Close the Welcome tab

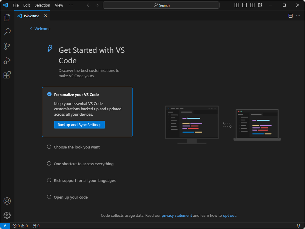(46, 16)
